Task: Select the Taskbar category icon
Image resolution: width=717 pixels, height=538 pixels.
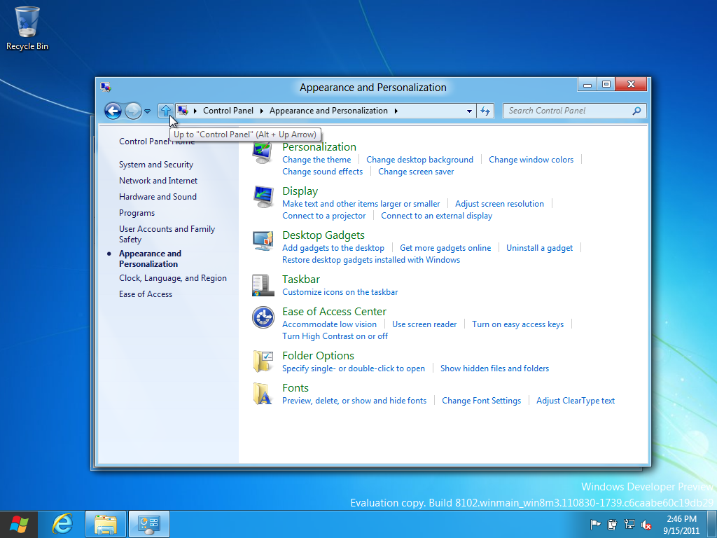Action: pyautogui.click(x=263, y=285)
